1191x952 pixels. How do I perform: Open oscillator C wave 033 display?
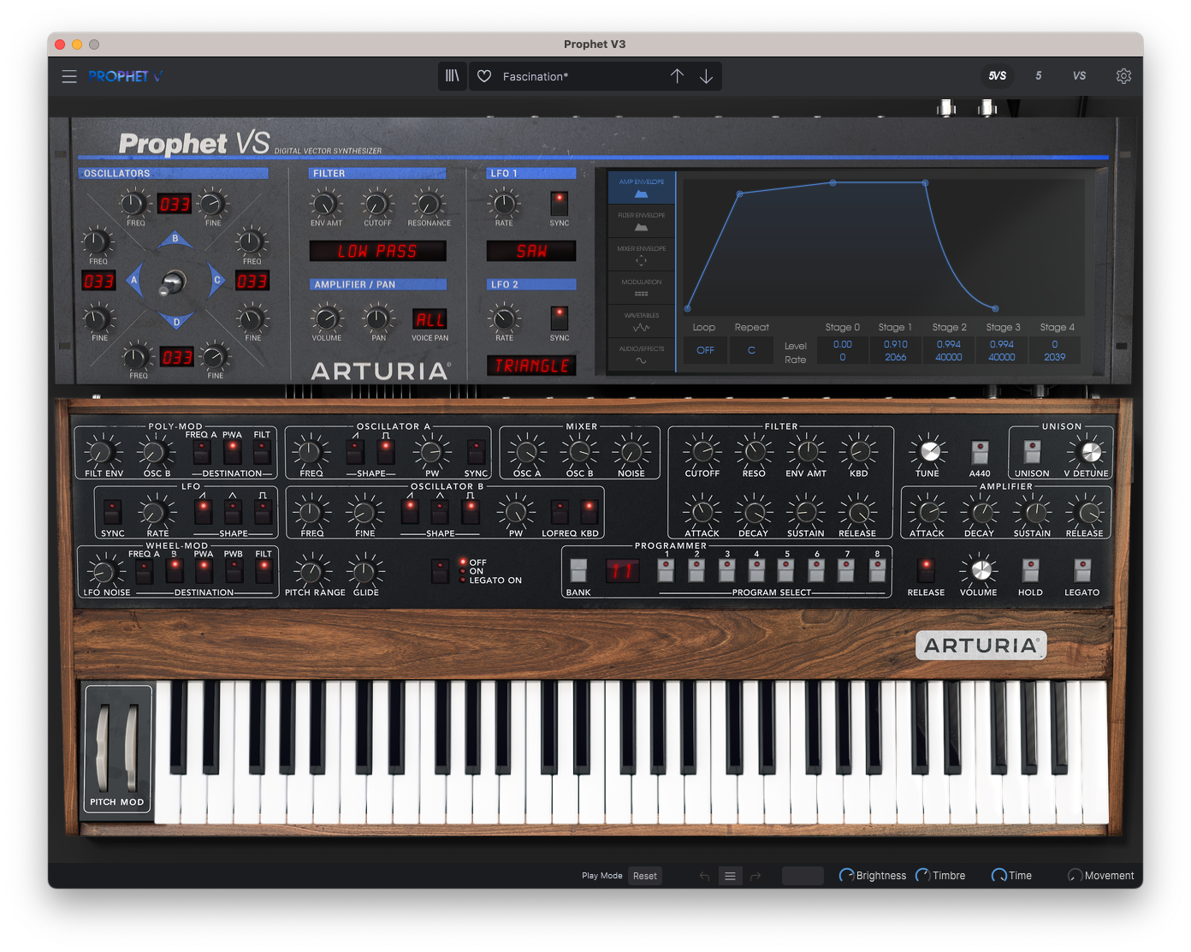pyautogui.click(x=252, y=281)
